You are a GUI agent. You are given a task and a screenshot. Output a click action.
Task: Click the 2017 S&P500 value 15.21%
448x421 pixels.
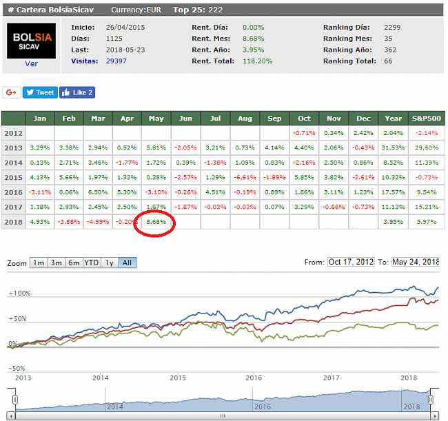click(427, 207)
